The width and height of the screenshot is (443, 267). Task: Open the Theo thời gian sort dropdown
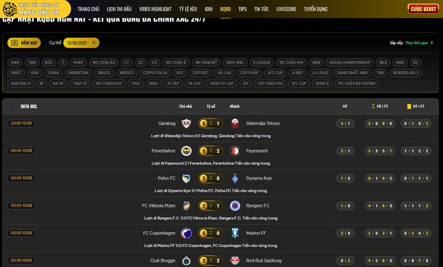click(x=419, y=43)
